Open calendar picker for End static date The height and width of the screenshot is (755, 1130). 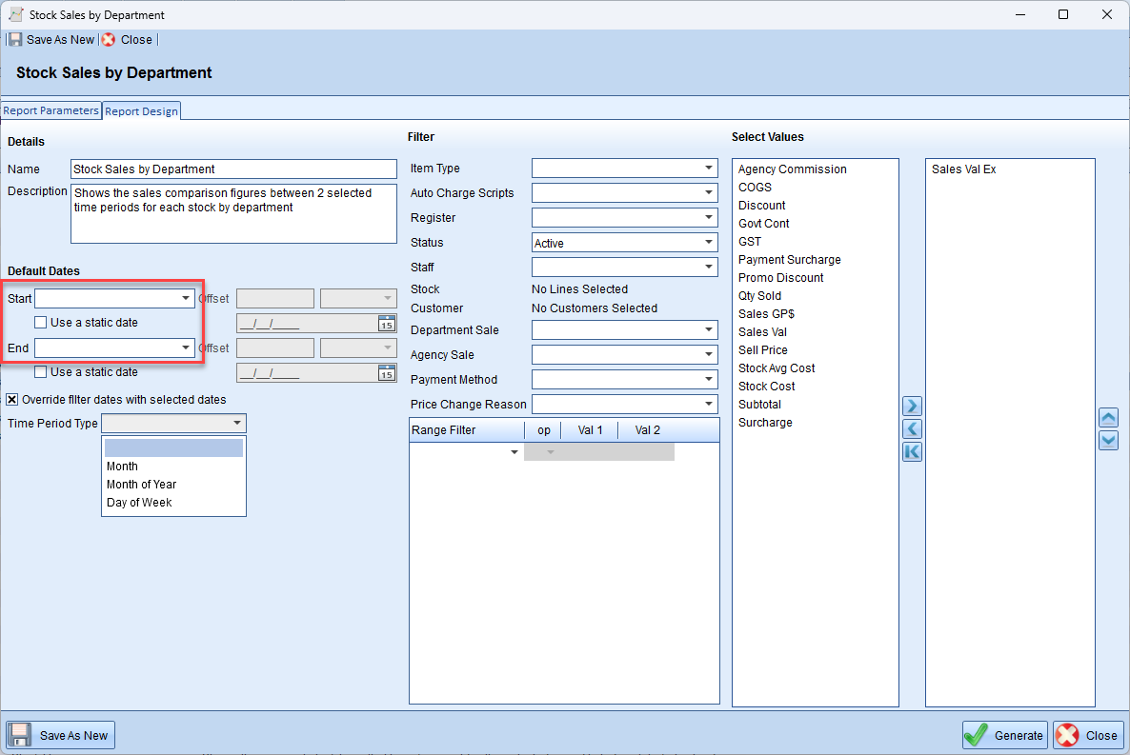click(386, 372)
